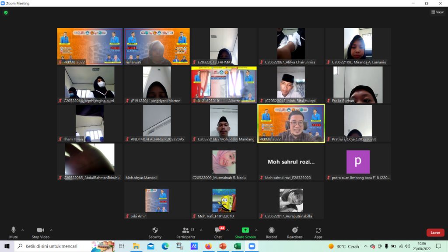The width and height of the screenshot is (448, 252).
Task: Select Moh. Rafi SpongeBob avatar tile
Action: tap(224, 200)
